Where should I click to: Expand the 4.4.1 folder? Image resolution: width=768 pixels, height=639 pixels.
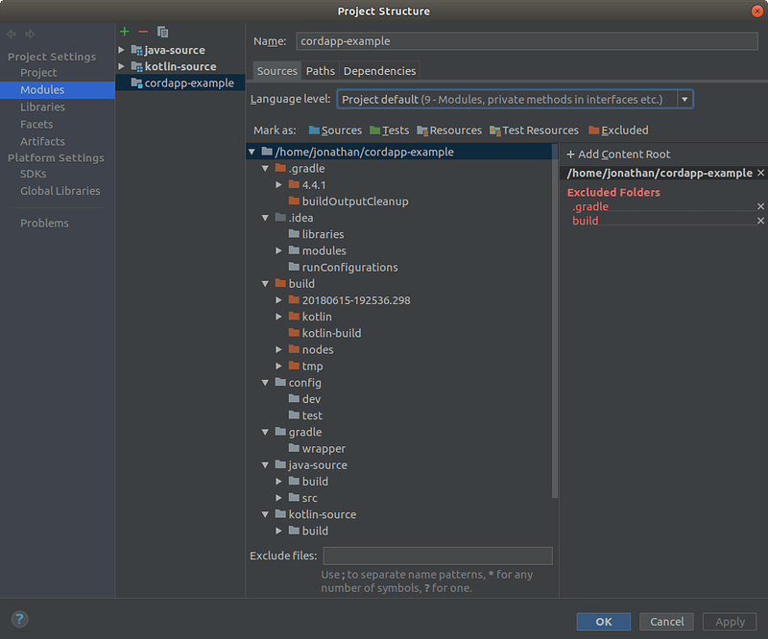click(x=278, y=184)
